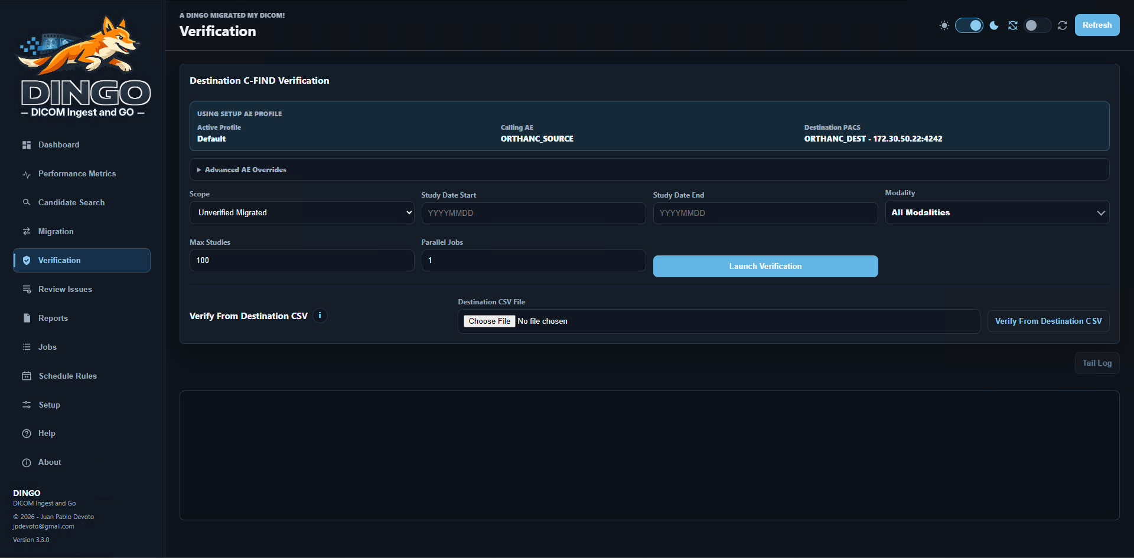Viewport: 1134px width, 558px height.
Task: Click the crossed-out auto-refresh off icon
Action: (x=1013, y=25)
